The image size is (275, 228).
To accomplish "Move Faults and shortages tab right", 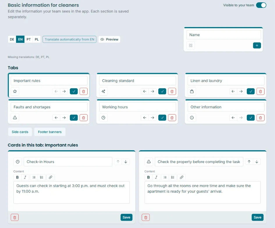I will [x=64, y=118].
